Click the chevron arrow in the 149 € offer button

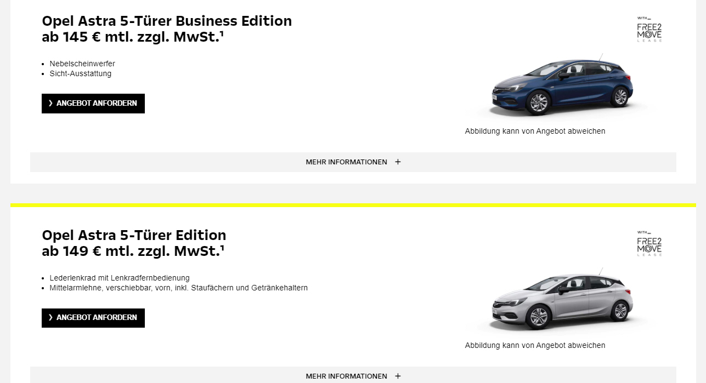pos(50,318)
